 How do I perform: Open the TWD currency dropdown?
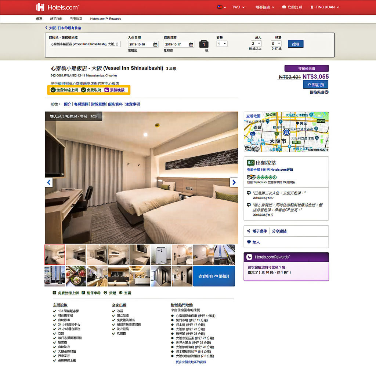(238, 7)
